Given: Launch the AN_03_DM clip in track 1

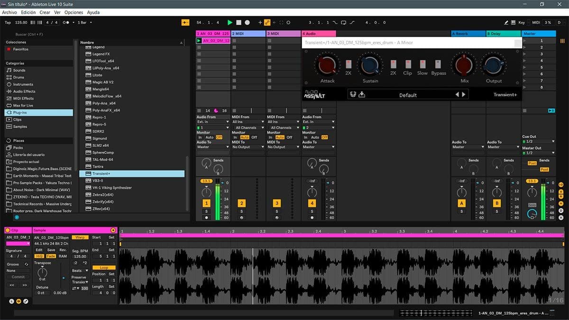Looking at the screenshot, I should [199, 41].
